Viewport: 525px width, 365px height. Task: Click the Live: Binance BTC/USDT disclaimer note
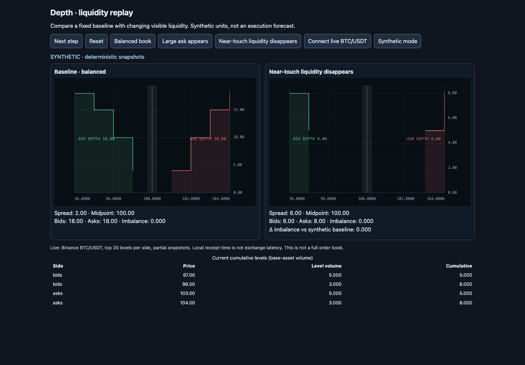click(197, 248)
